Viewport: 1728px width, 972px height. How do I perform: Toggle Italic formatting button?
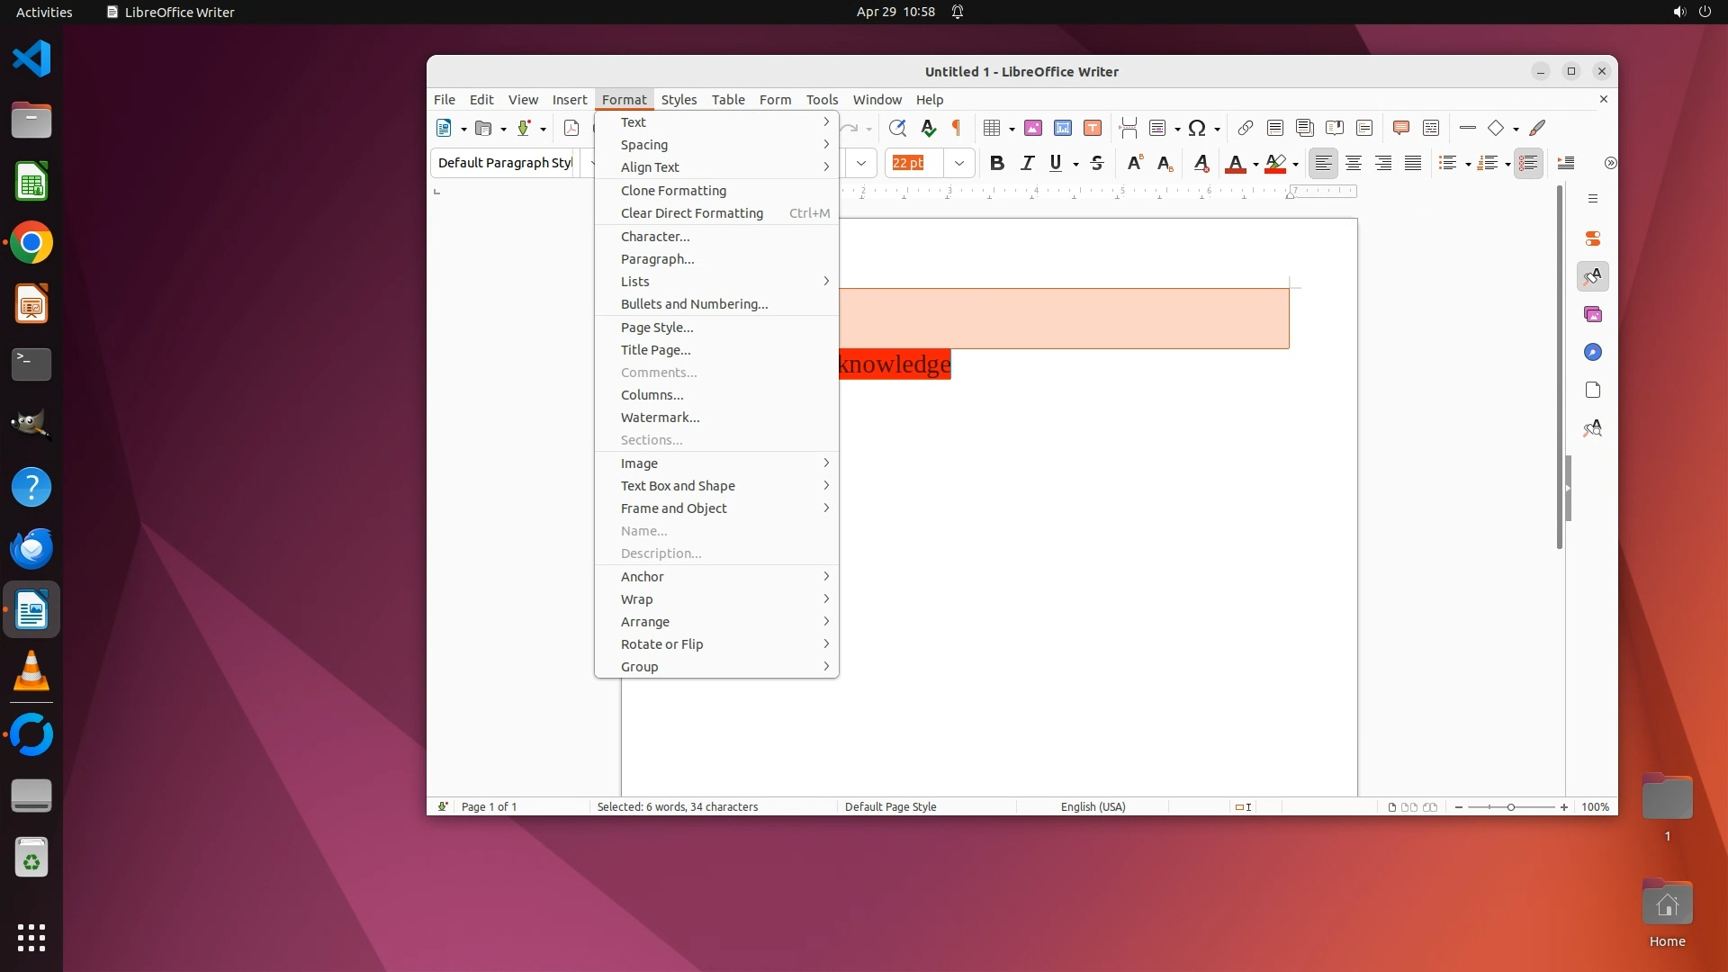[x=1027, y=163]
